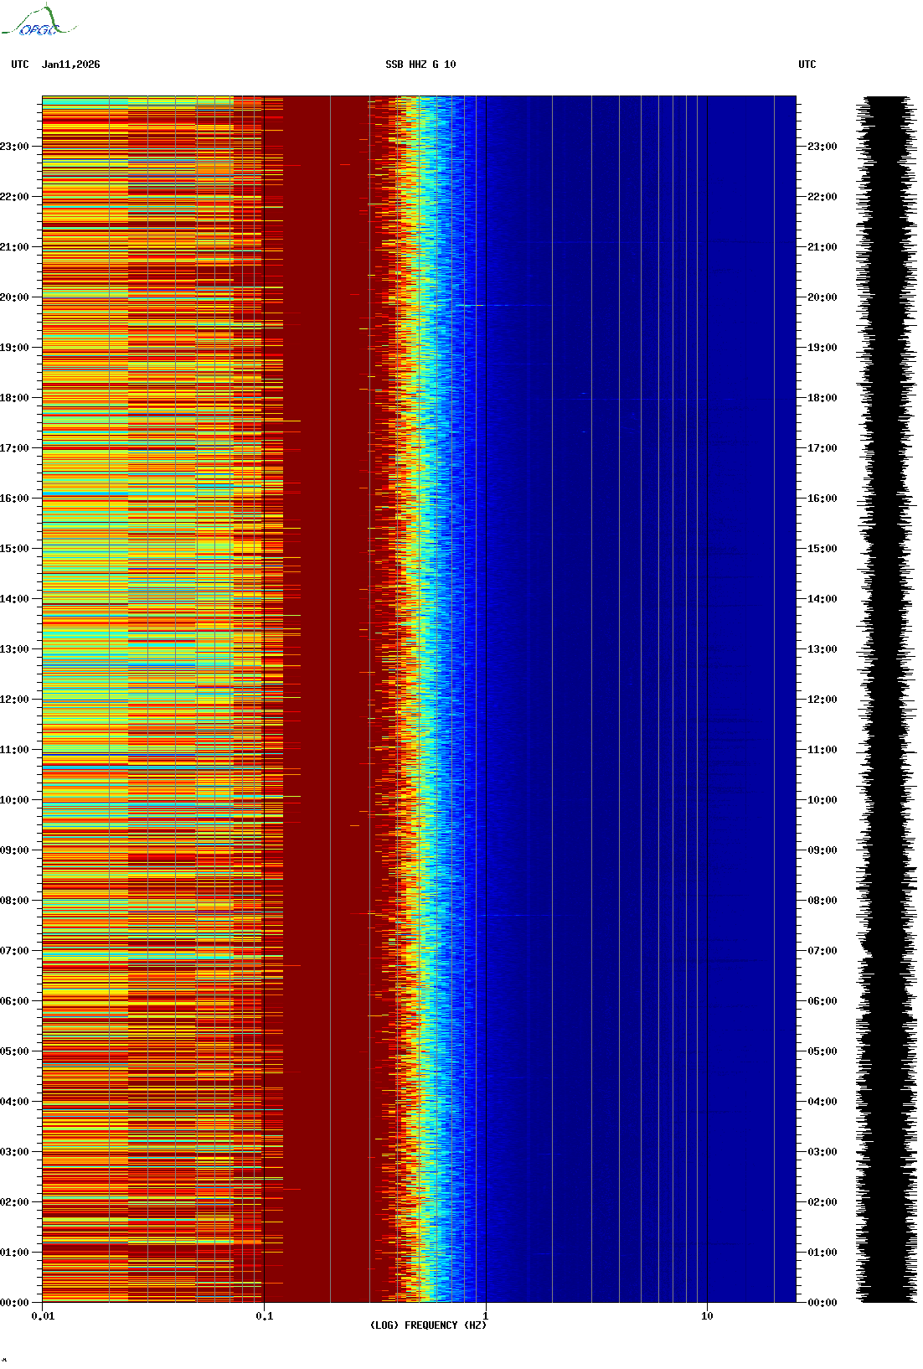
Task: Select the SSB HHZ G 10 station title
Action: 420,65
